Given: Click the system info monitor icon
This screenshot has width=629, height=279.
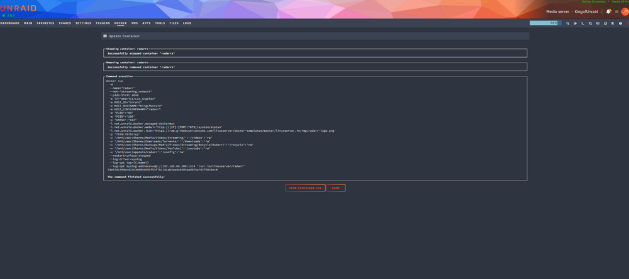Looking at the screenshot, I should 605,23.
